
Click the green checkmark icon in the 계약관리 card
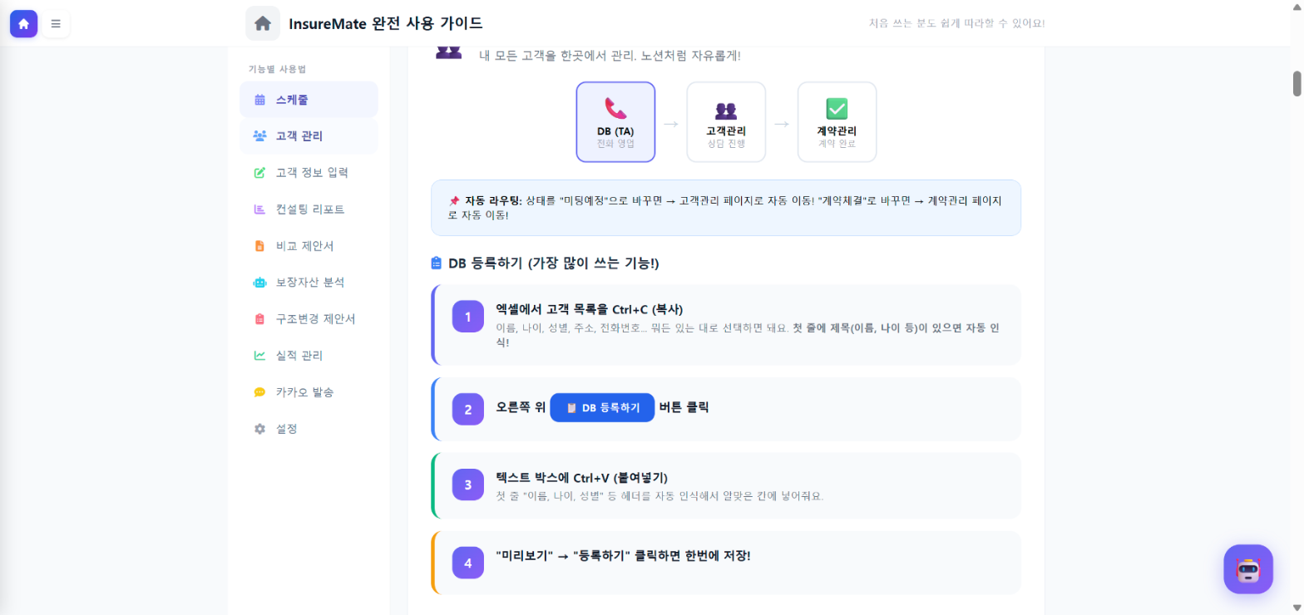click(x=837, y=108)
